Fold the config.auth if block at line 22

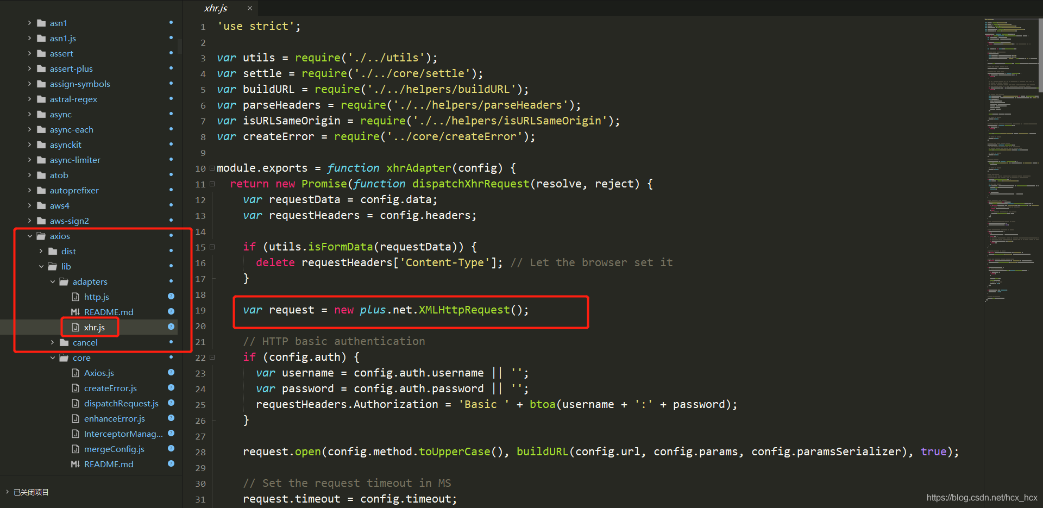click(212, 357)
